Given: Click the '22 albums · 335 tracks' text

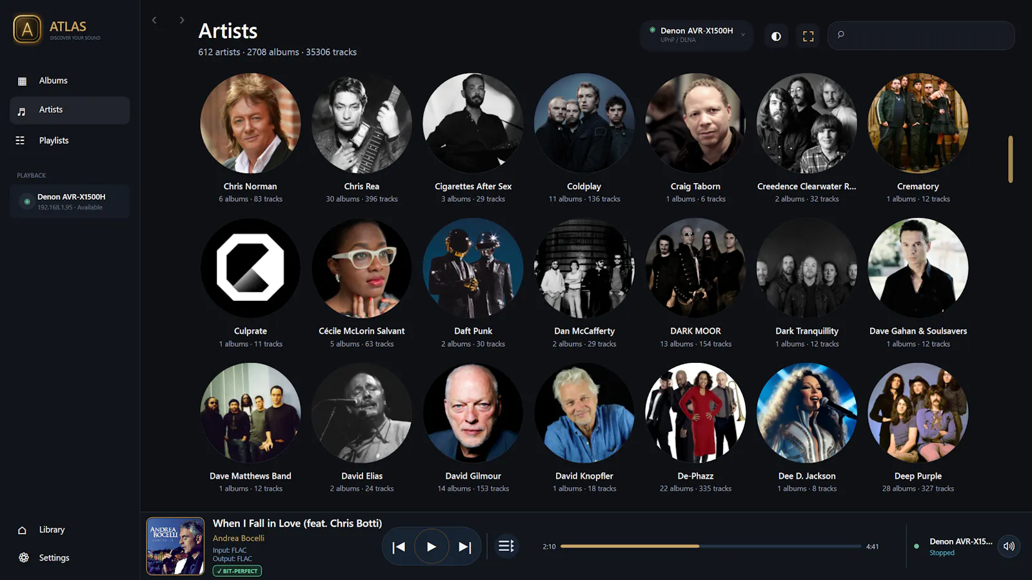Looking at the screenshot, I should (695, 489).
